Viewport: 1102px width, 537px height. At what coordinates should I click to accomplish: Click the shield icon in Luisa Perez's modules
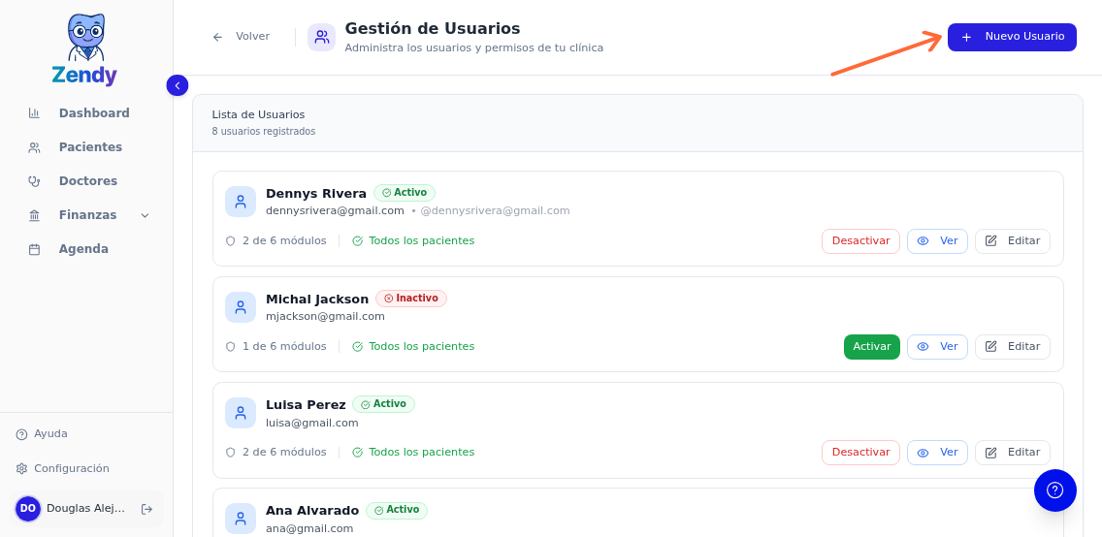(x=230, y=453)
